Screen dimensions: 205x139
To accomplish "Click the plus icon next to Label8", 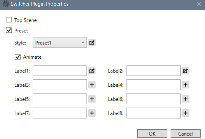I will point(186,113).
